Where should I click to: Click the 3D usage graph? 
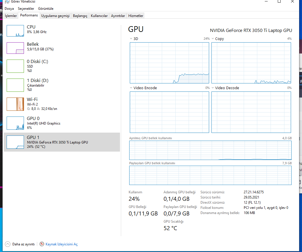coord(169,63)
